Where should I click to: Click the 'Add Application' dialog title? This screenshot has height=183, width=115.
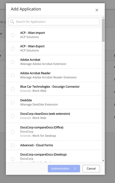pos(26,9)
